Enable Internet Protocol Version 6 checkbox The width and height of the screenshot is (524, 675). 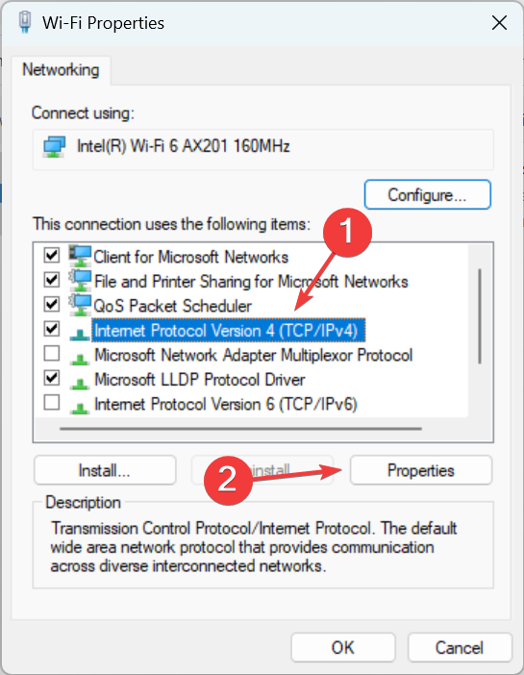52,403
